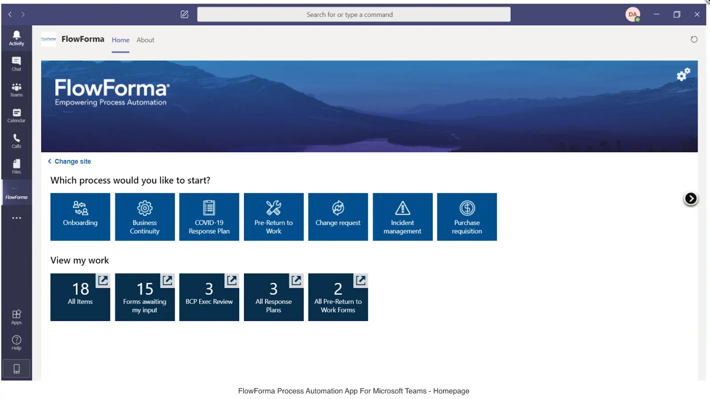Start the Onboarding process
The width and height of the screenshot is (710, 399).
80,217
